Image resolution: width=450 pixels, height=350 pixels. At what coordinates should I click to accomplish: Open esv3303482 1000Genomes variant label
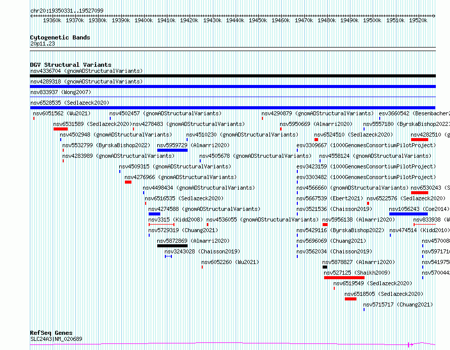tap(366, 177)
